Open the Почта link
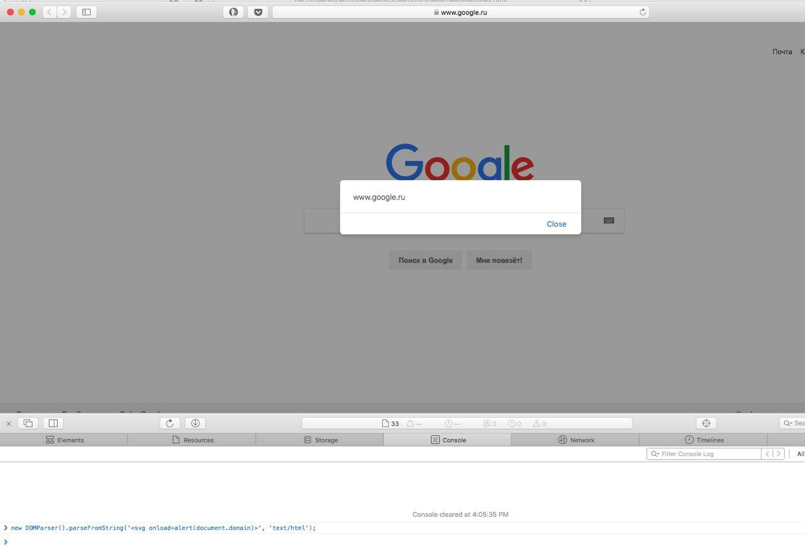The height and width of the screenshot is (547, 805). click(x=782, y=51)
